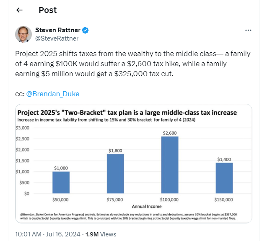This screenshot has height=241, width=262.
Task: Click the chart title about Two-Bracket tax plan
Action: tap(127, 113)
